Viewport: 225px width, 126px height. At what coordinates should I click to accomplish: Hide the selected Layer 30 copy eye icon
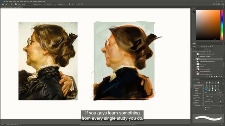point(193,59)
